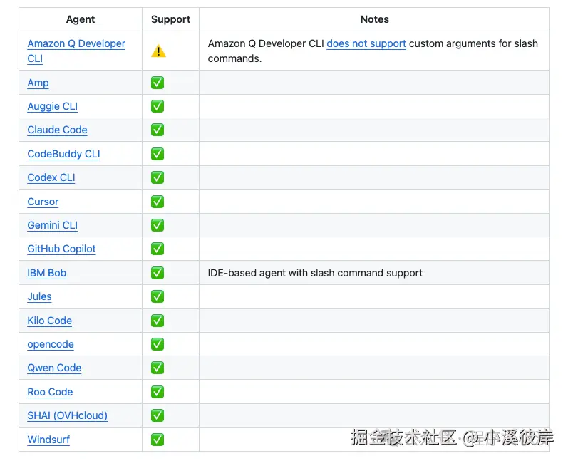
Task: Open the Amazon Q Developer CLI link
Action: 76,44
